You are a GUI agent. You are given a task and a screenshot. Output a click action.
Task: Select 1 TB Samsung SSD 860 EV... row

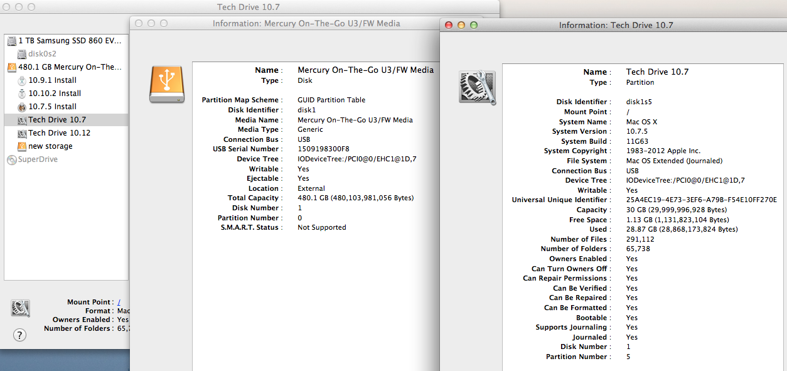click(66, 41)
